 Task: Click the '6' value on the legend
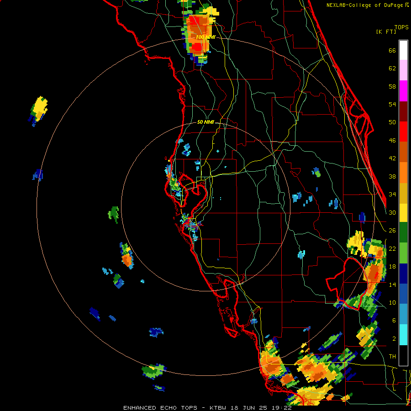click(x=394, y=320)
